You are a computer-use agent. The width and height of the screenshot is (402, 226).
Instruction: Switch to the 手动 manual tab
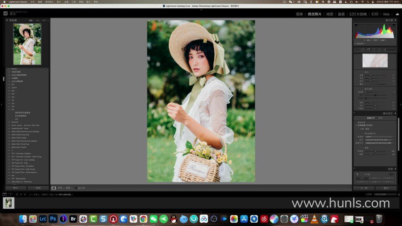(x=380, y=118)
